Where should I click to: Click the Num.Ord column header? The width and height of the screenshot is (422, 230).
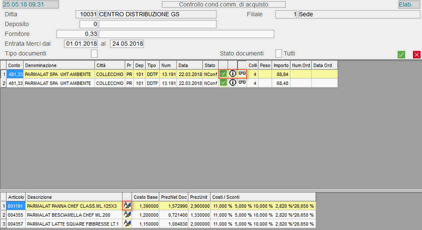tap(301, 65)
